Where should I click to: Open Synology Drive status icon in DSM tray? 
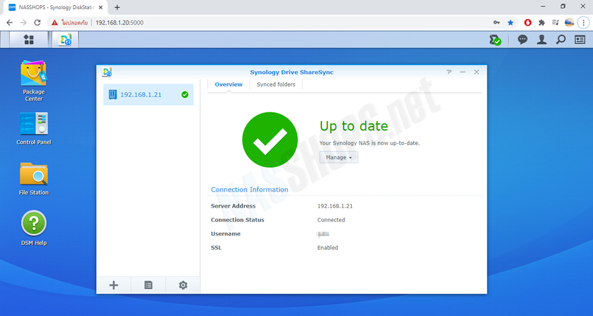tap(496, 40)
